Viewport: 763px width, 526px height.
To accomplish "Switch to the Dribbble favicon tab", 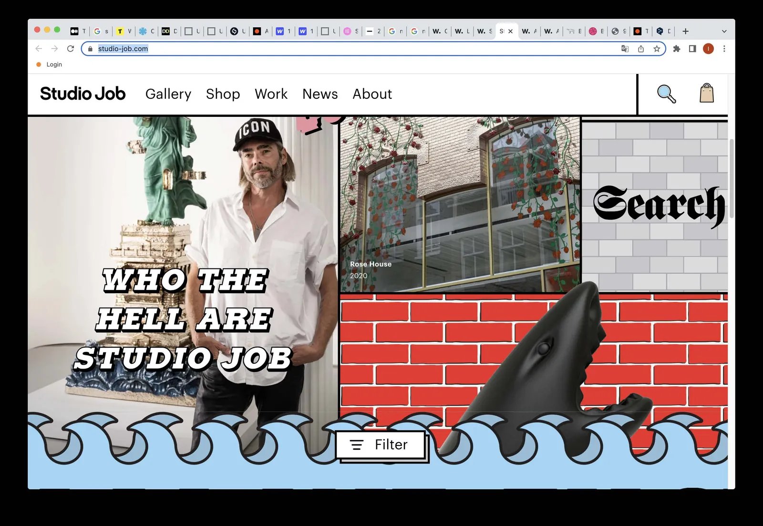I will coord(596,31).
